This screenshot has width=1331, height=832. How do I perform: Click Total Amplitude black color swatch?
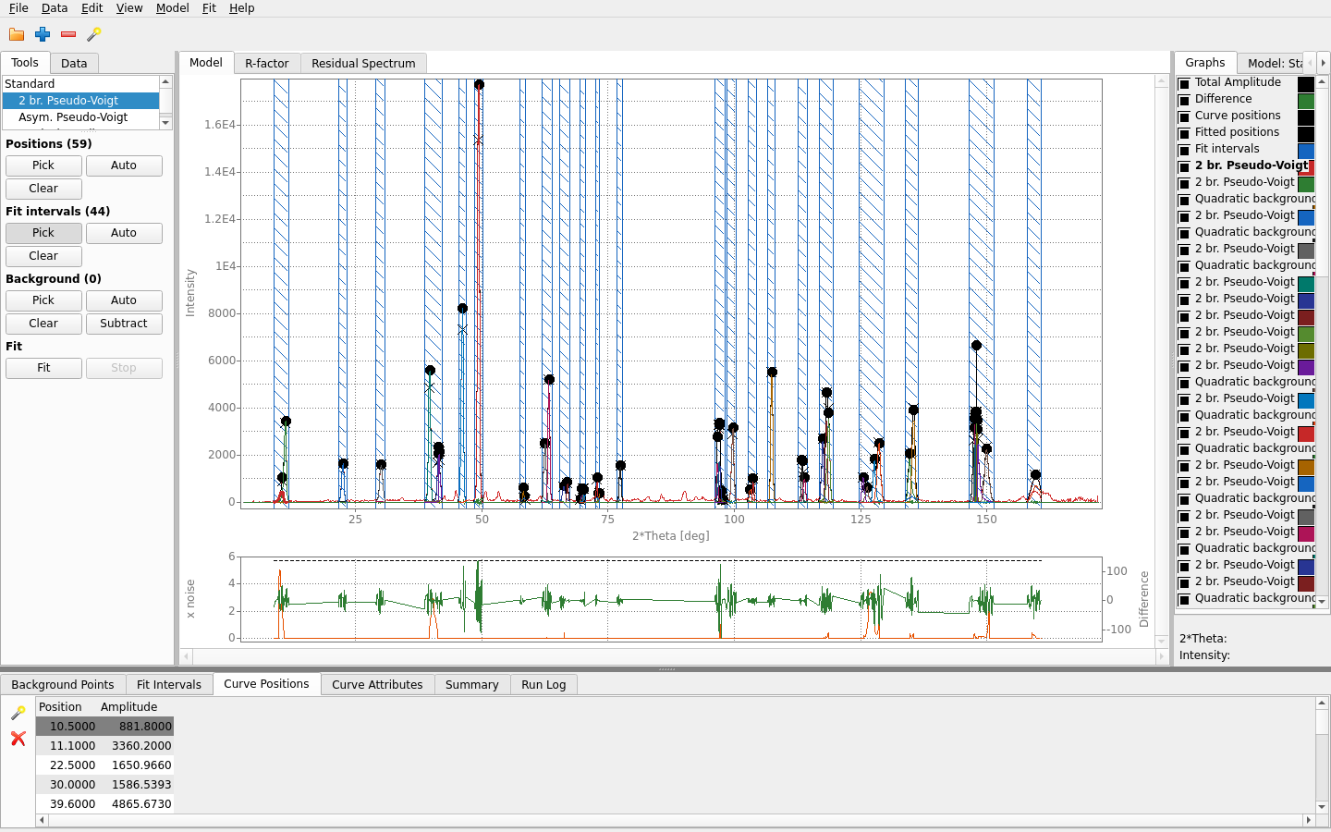(x=1306, y=83)
